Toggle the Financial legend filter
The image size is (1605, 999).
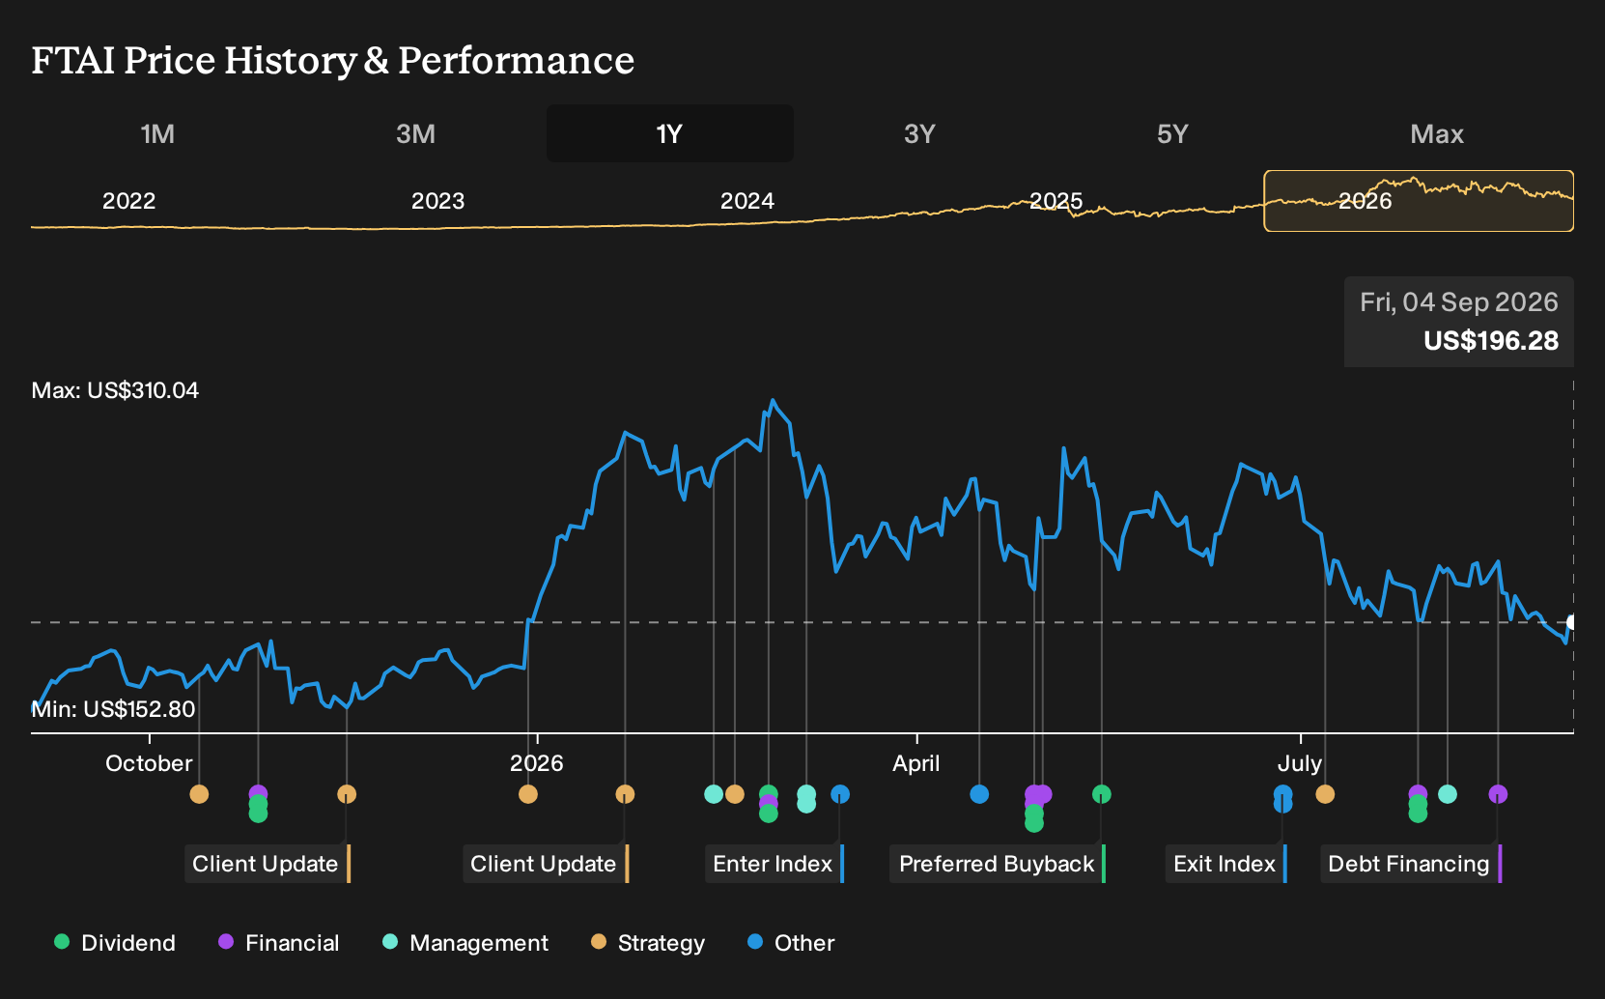click(279, 943)
